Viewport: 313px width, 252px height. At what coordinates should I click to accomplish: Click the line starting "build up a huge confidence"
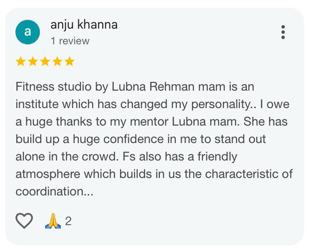[x=141, y=139]
